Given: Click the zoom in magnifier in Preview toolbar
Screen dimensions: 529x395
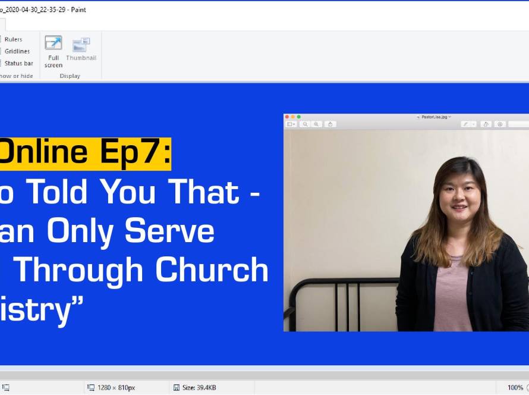Looking at the screenshot, I should coord(316,124).
